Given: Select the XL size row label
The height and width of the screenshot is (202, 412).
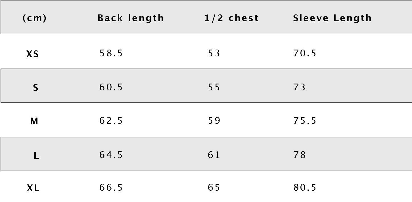Looking at the screenshot, I should click(x=33, y=188).
